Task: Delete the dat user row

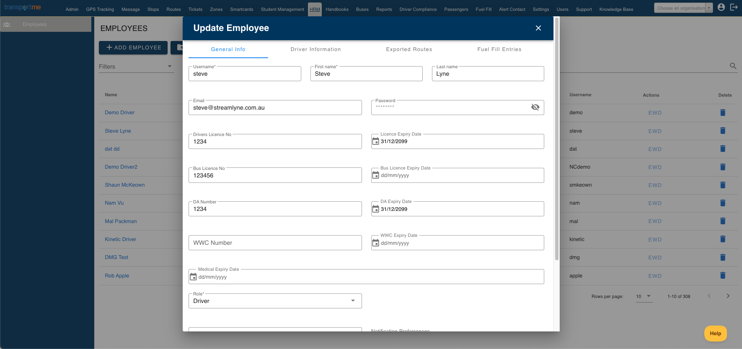Action: (x=723, y=149)
